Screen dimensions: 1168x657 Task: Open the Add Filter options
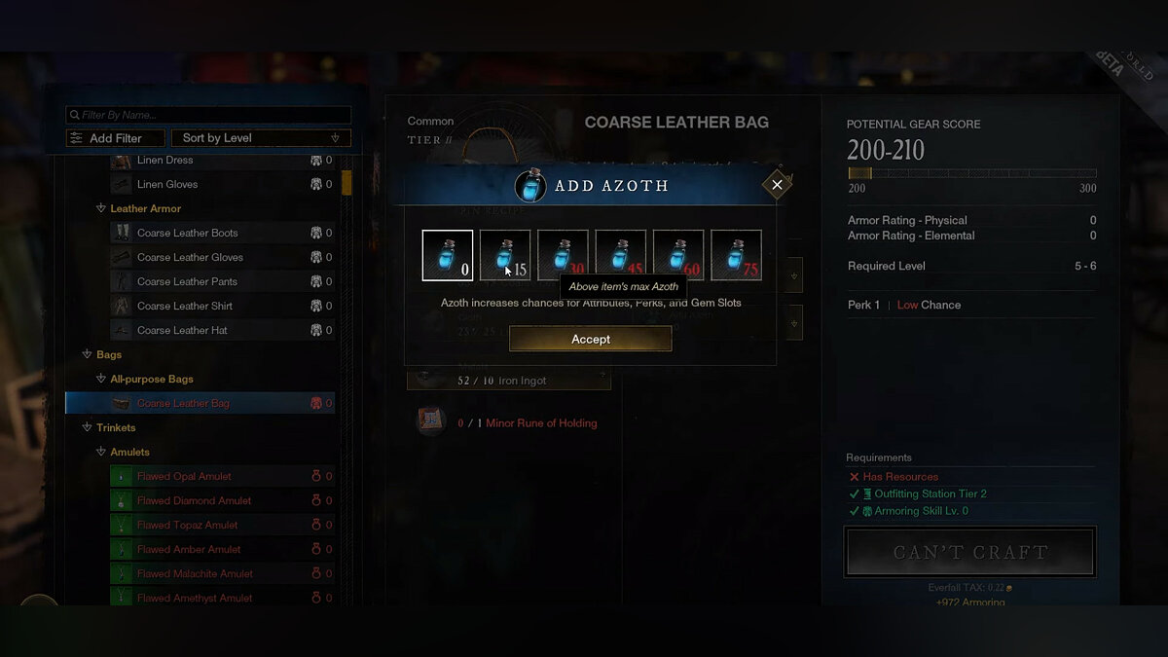tap(115, 138)
